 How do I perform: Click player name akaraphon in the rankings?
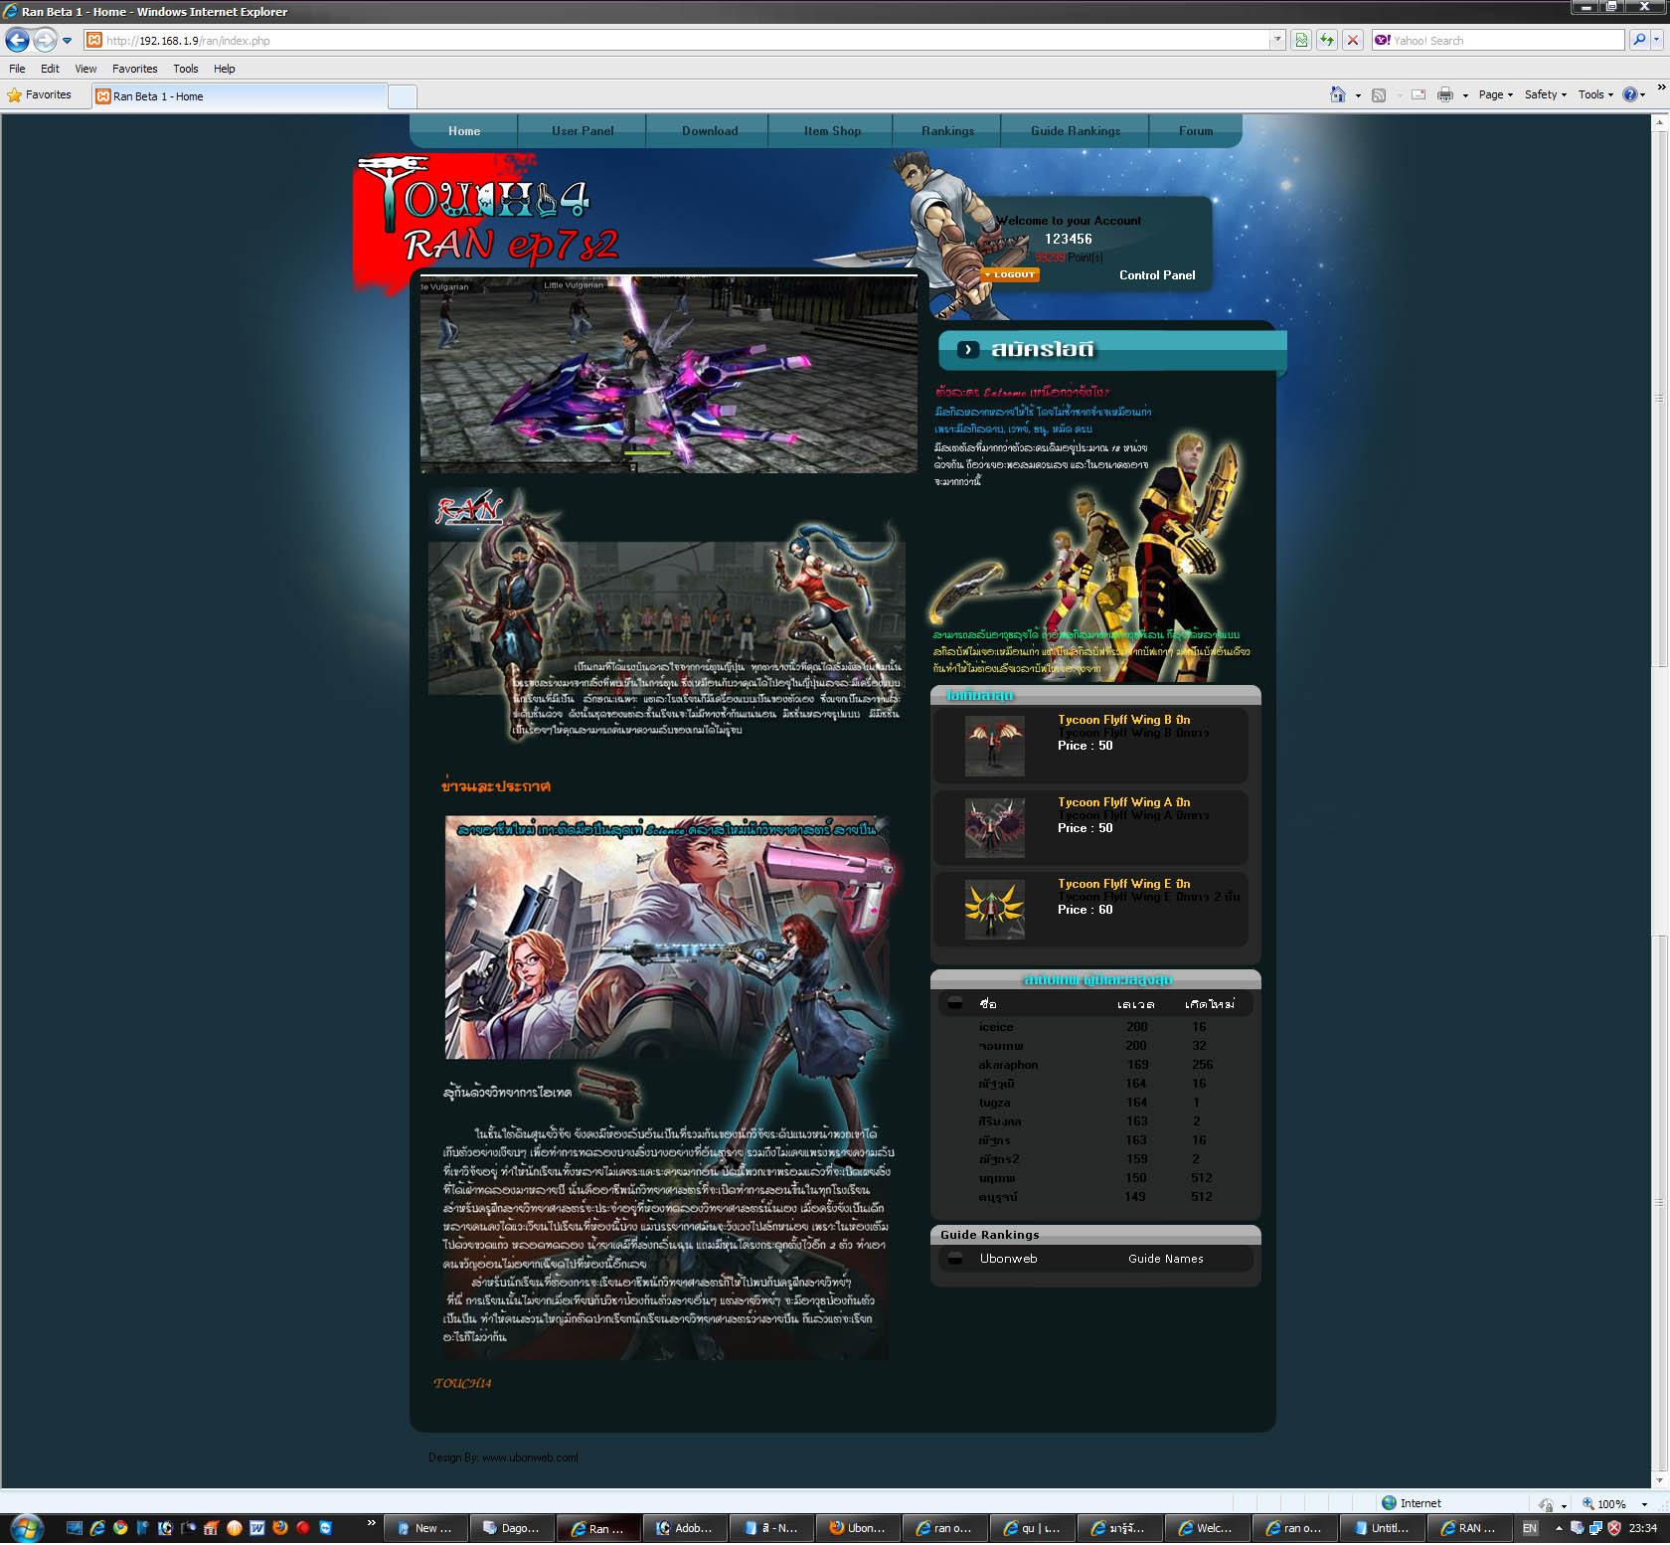click(x=1008, y=1065)
